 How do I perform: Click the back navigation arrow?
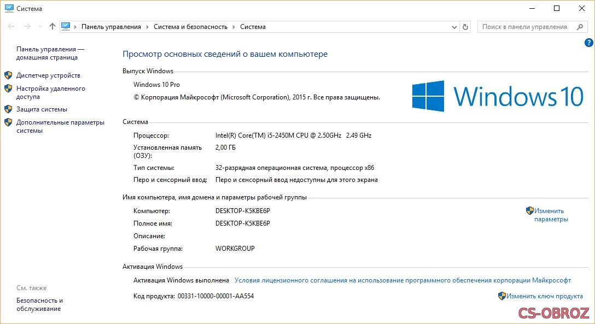click(x=11, y=27)
